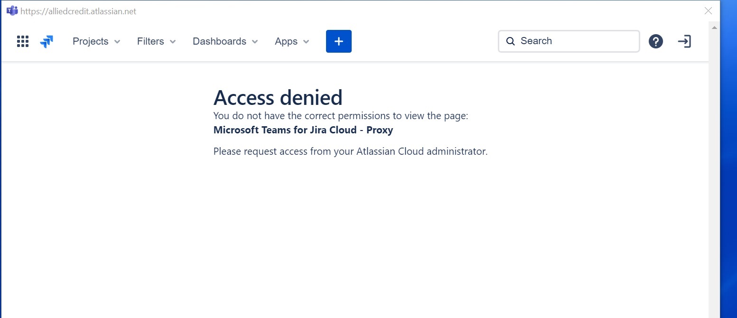Click Microsoft Teams for Jira Cloud page name
This screenshot has height=318, width=737.
pyautogui.click(x=303, y=130)
